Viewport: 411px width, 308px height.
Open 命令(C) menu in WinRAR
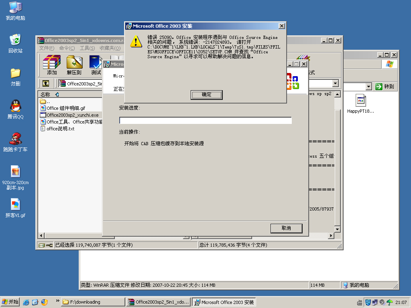pos(67,48)
